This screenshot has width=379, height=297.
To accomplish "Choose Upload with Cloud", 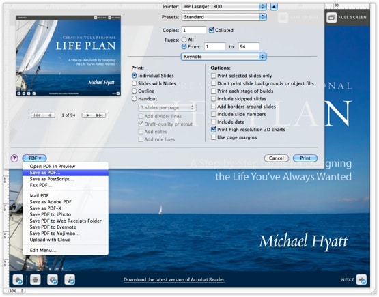I will 66,240.
